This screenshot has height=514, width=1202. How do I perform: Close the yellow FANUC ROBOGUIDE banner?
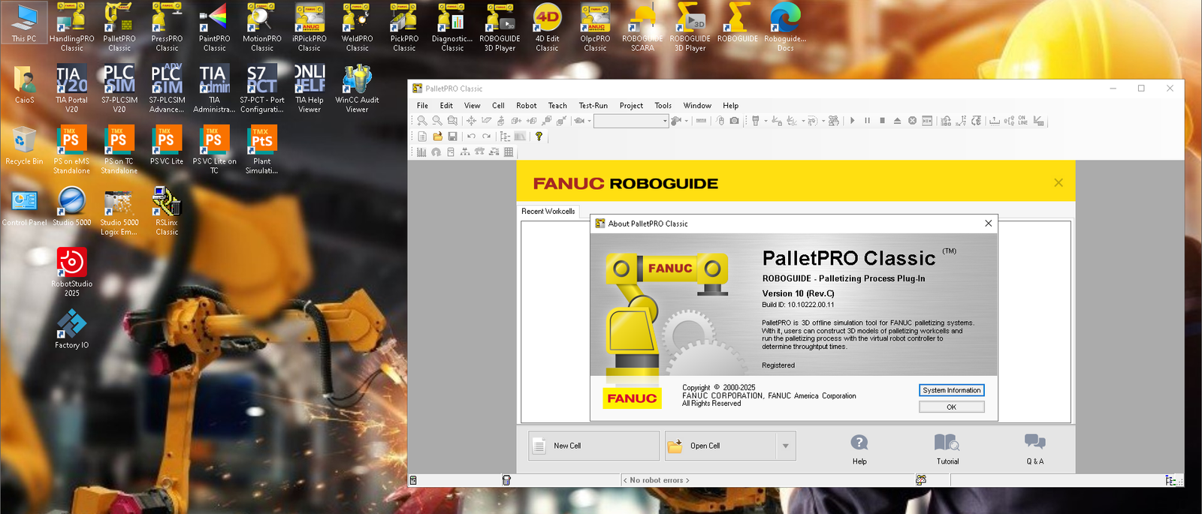click(x=1058, y=183)
